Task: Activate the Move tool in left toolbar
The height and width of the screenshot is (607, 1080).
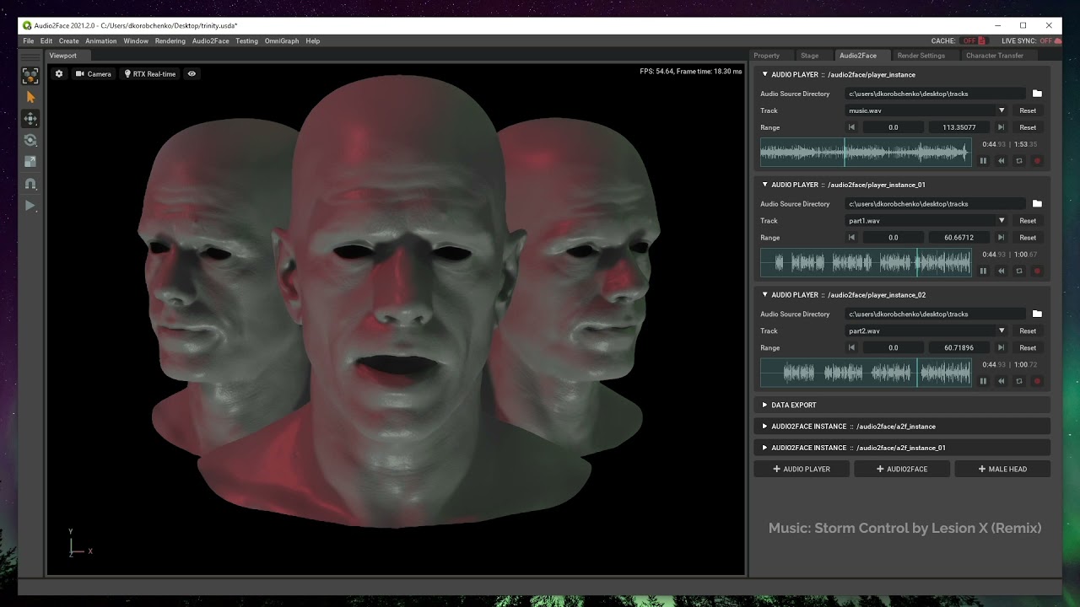Action: click(30, 119)
